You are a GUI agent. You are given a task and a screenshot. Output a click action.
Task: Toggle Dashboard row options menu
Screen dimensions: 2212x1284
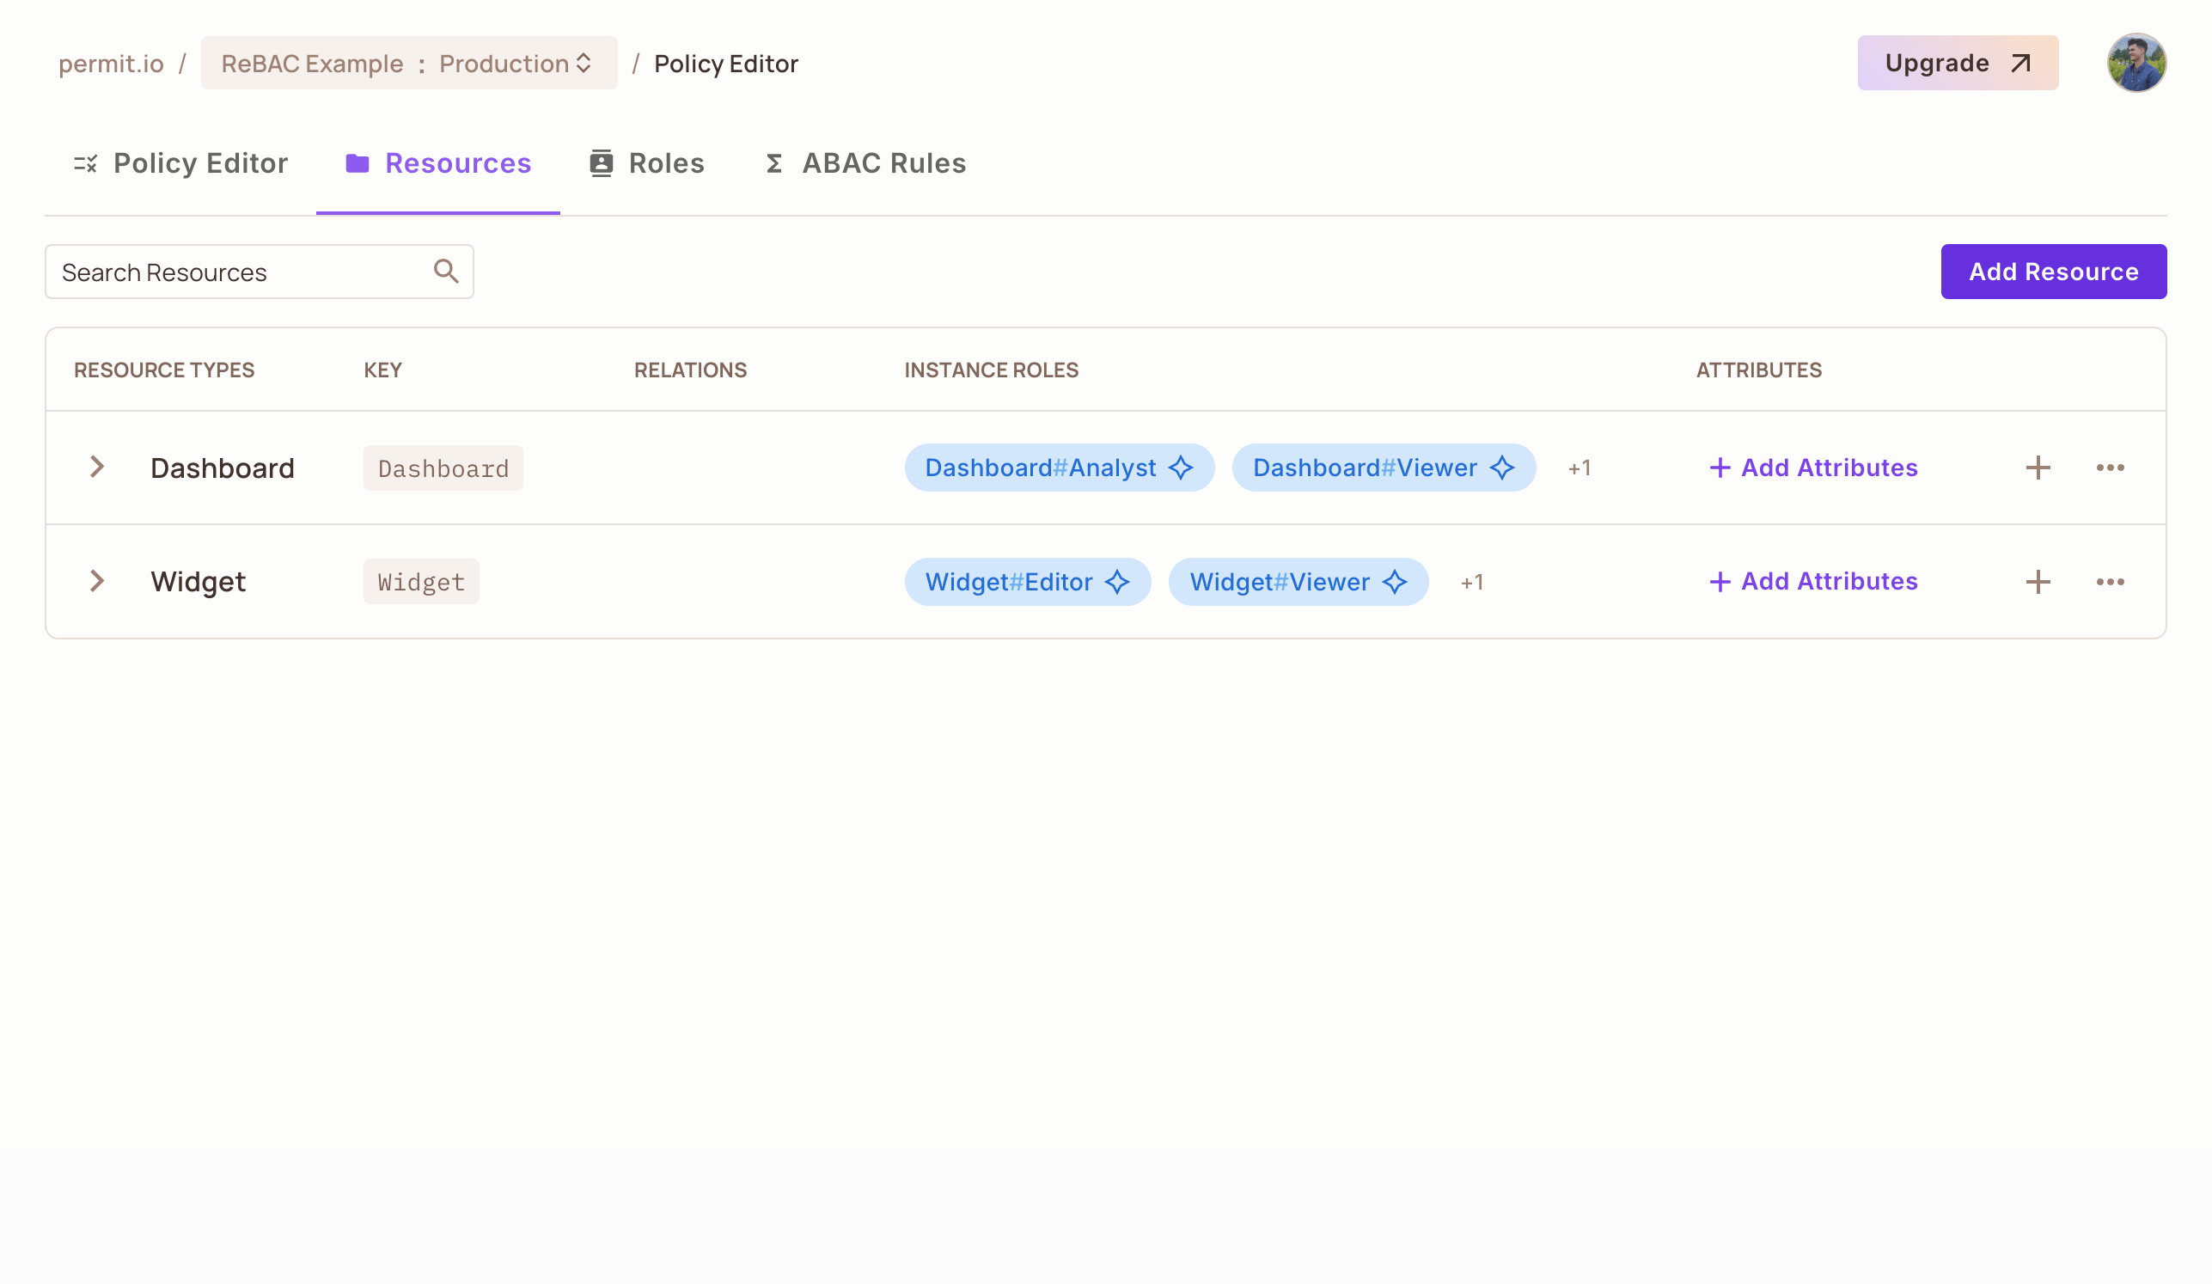tap(2110, 468)
